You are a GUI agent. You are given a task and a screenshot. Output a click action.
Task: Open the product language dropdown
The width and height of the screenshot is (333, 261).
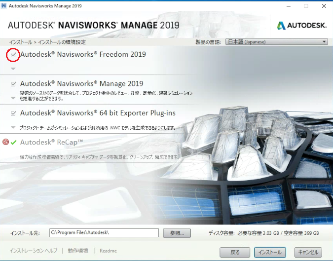tap(276, 41)
